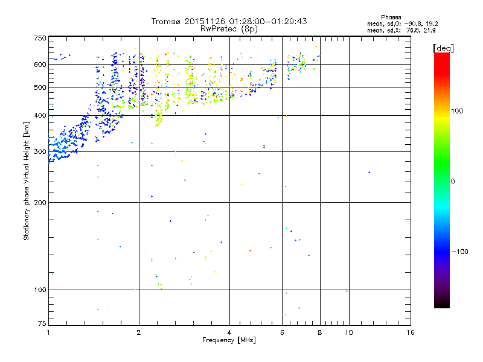Click the y-axis tick label '400'

tap(40, 116)
